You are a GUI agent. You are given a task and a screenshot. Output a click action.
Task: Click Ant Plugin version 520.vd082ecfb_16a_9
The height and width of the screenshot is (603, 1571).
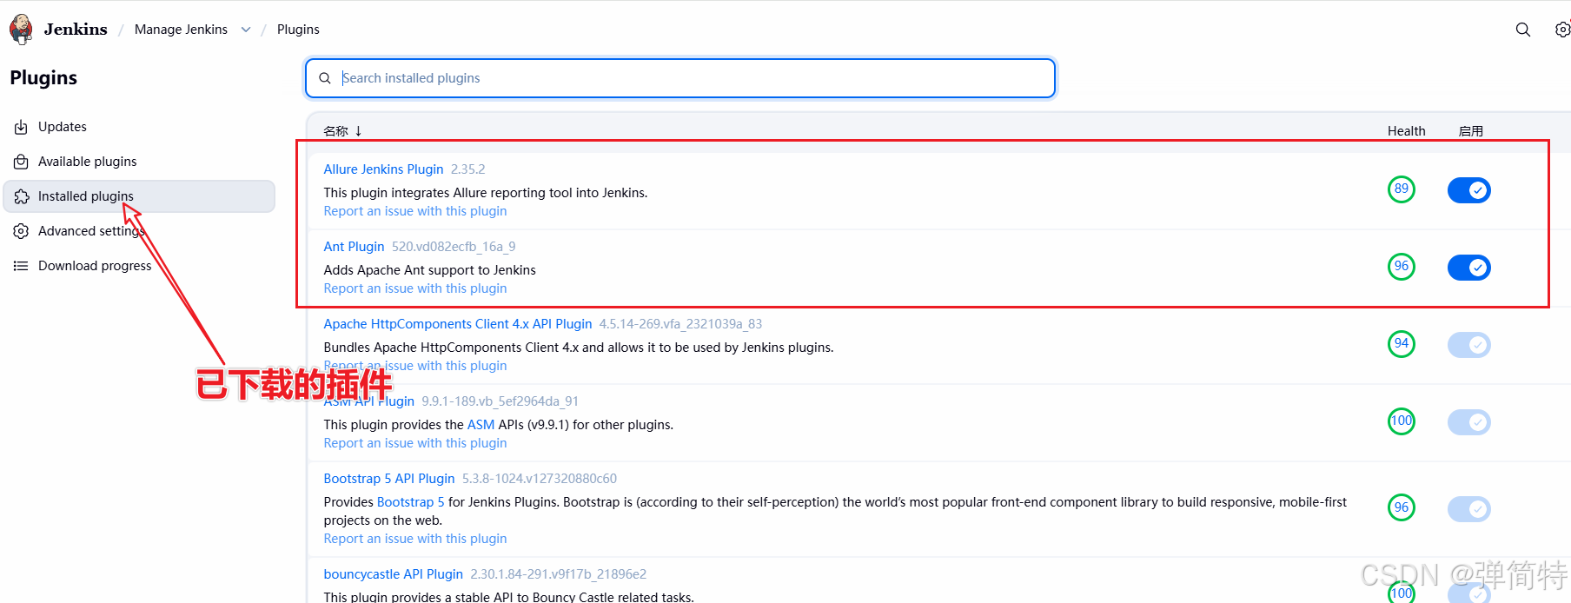pyautogui.click(x=454, y=247)
